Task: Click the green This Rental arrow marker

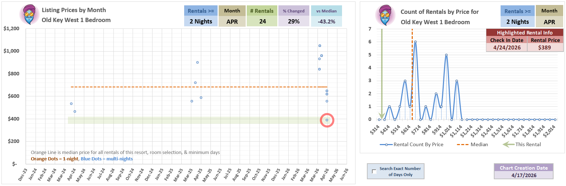Action: pos(382,74)
